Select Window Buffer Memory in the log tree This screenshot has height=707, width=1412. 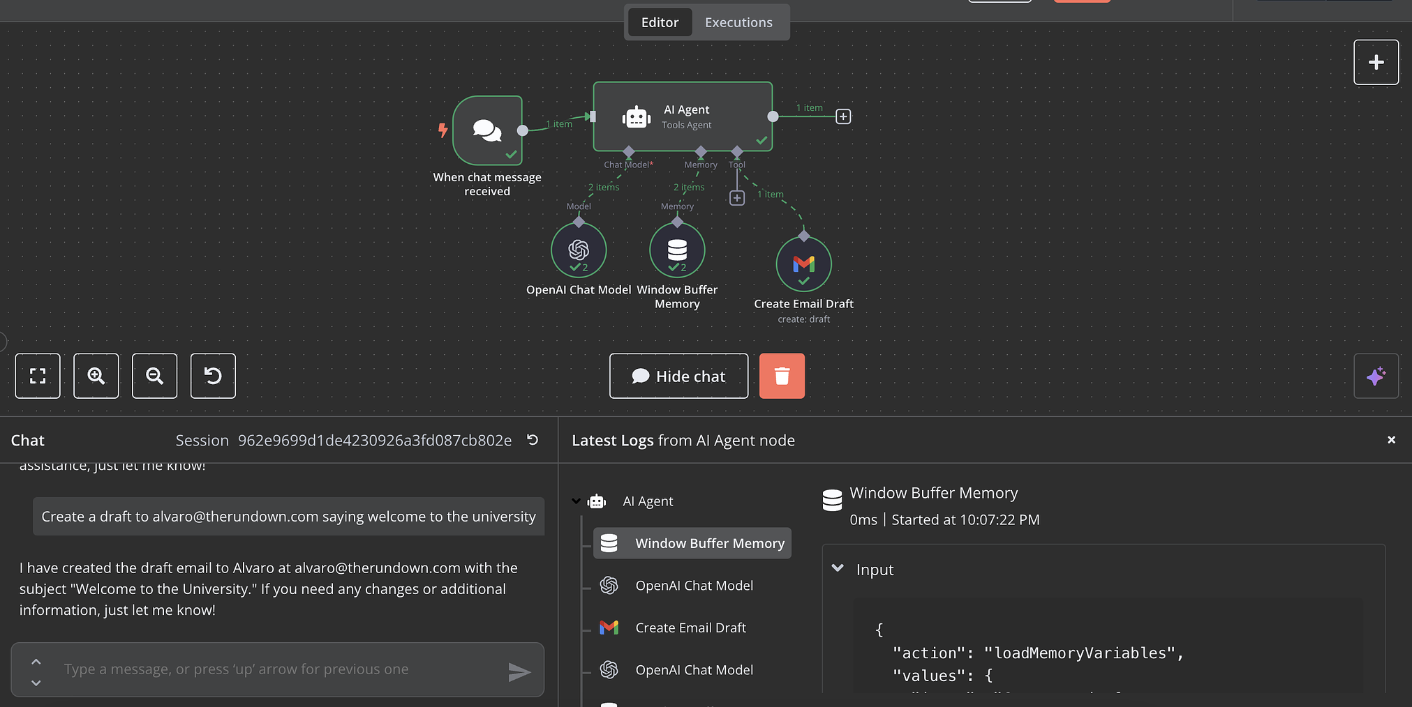(692, 543)
